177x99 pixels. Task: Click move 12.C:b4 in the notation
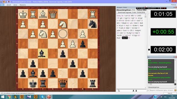pyautogui.click(x=134, y=28)
